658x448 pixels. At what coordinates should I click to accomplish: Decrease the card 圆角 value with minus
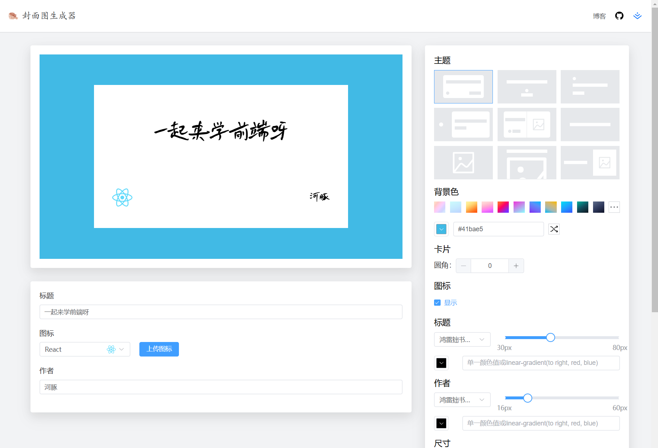463,266
